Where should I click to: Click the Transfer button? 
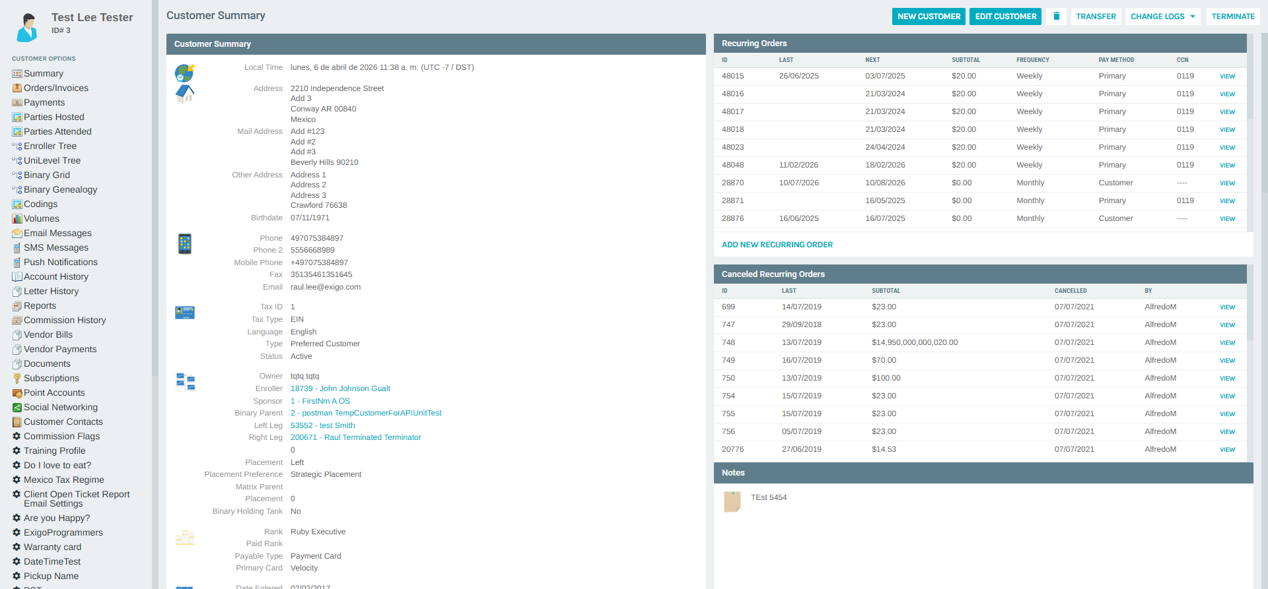1096,16
